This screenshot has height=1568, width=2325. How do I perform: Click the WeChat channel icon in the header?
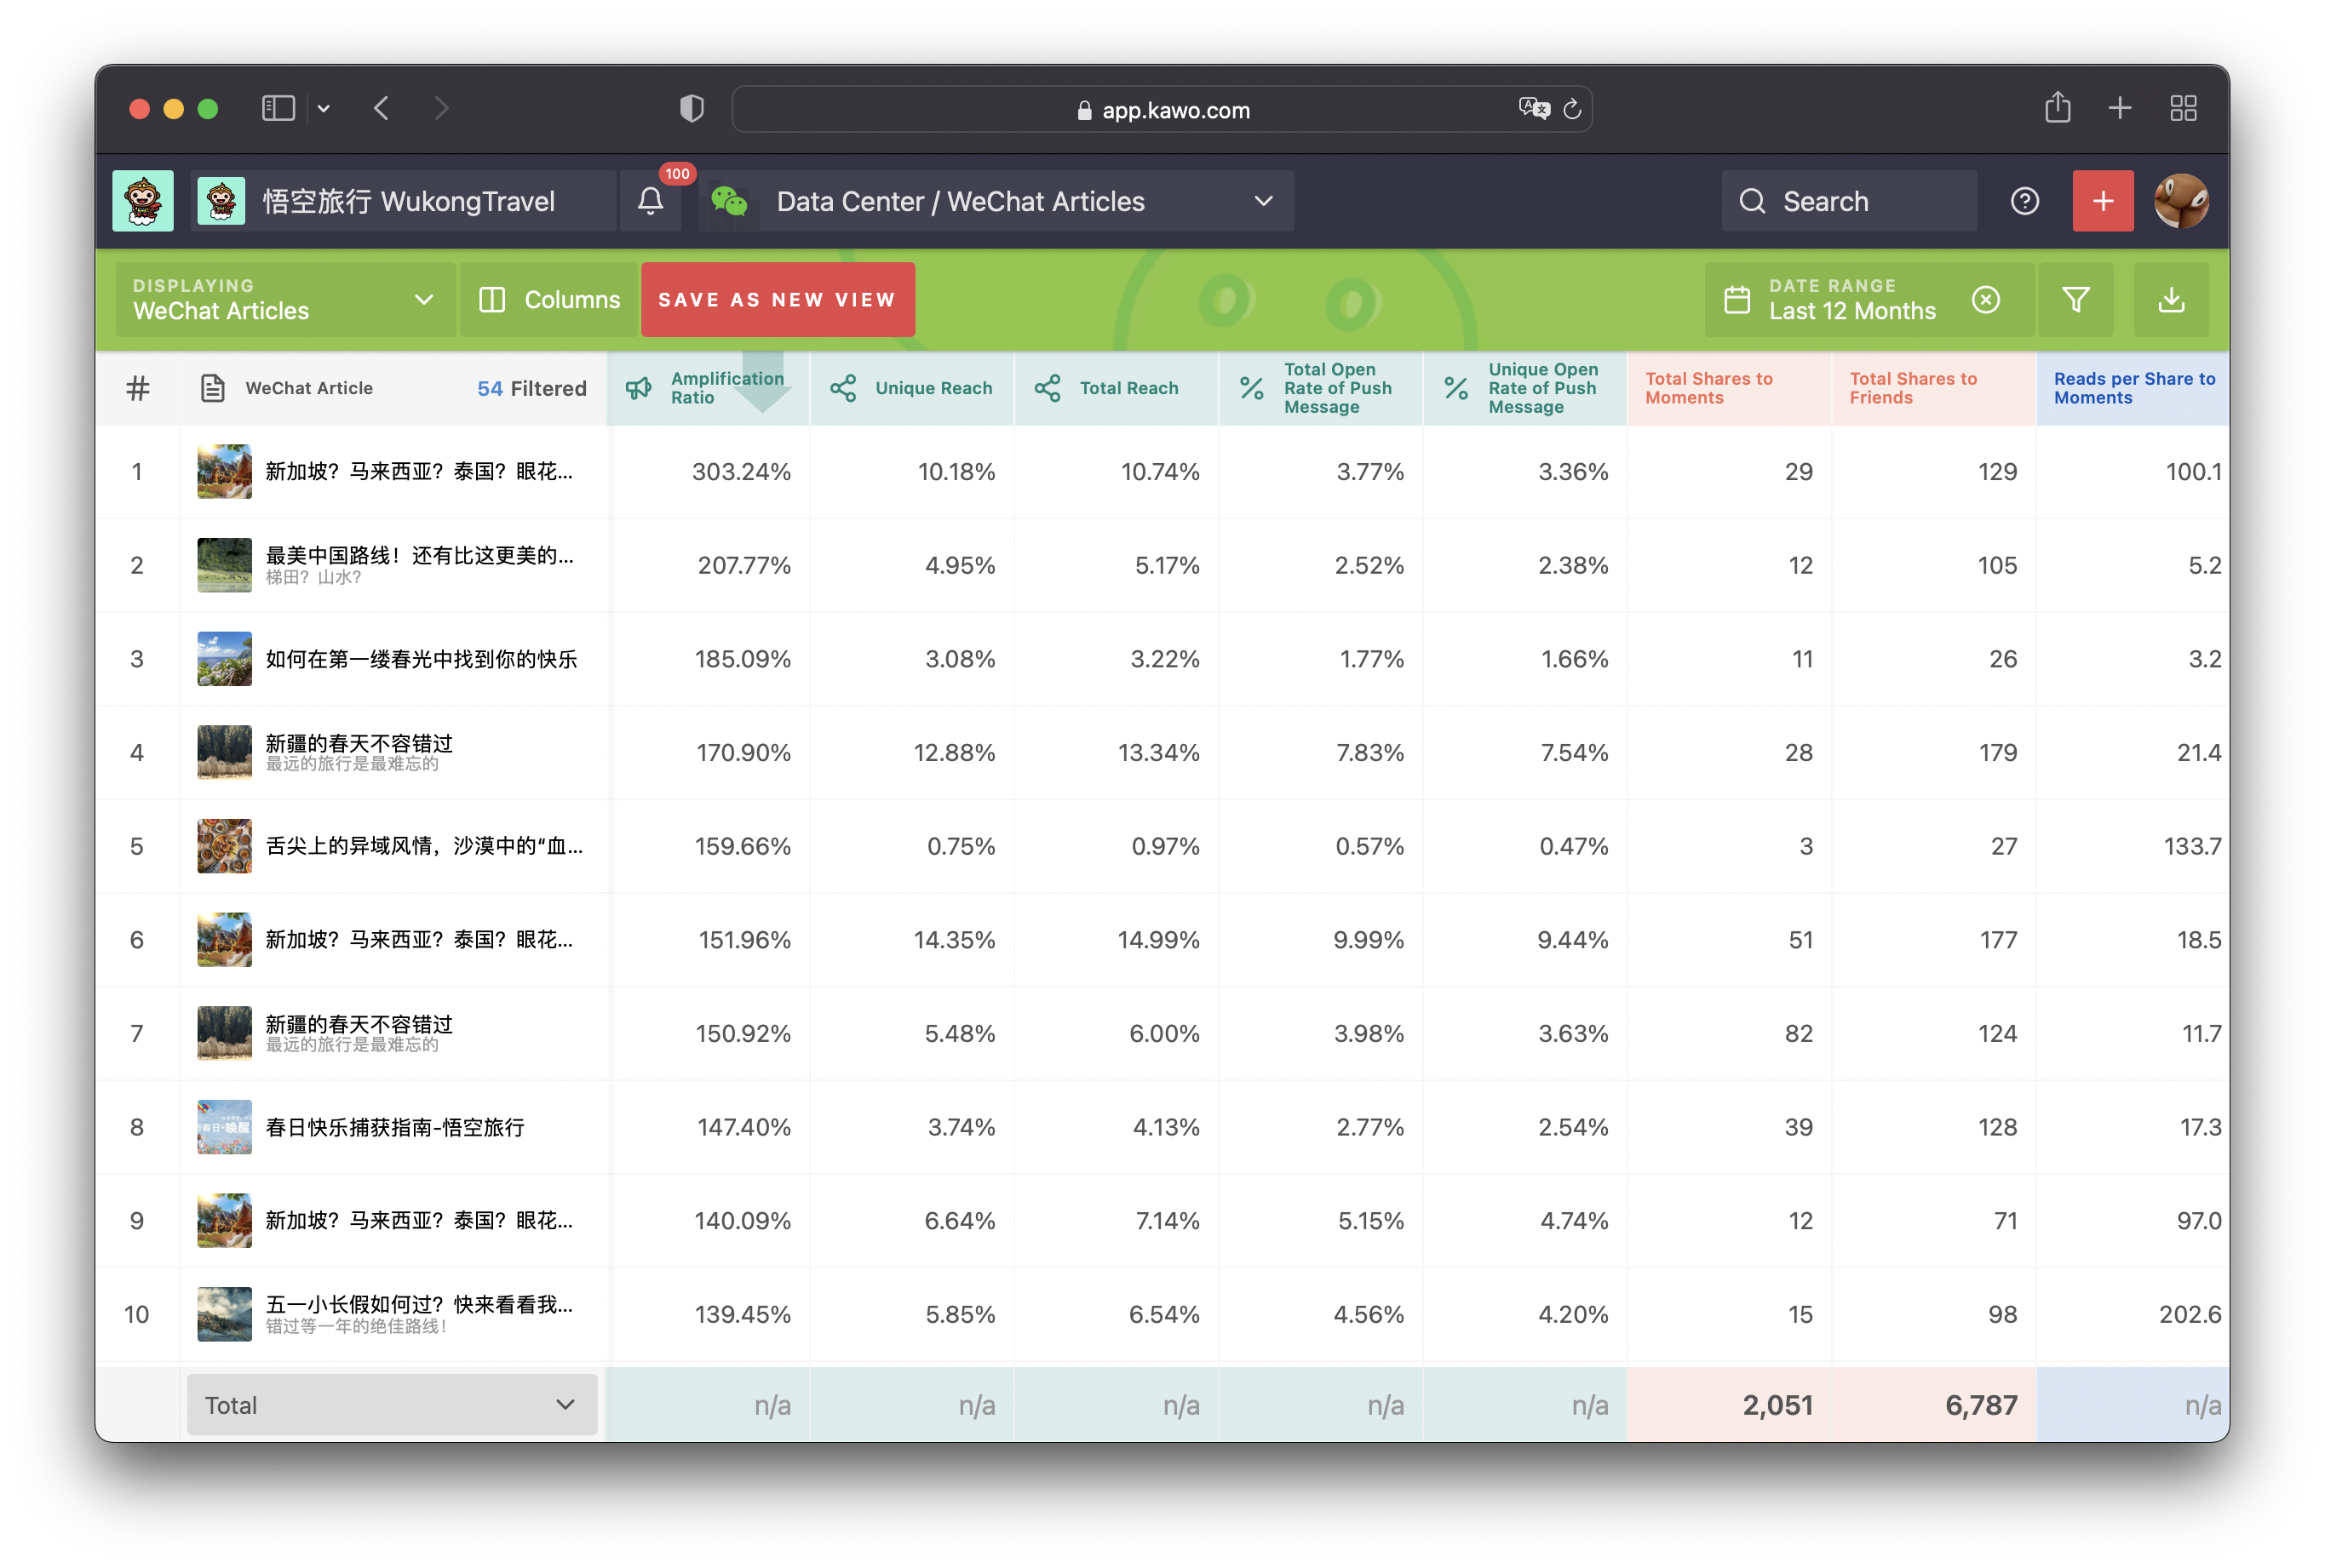tap(729, 200)
